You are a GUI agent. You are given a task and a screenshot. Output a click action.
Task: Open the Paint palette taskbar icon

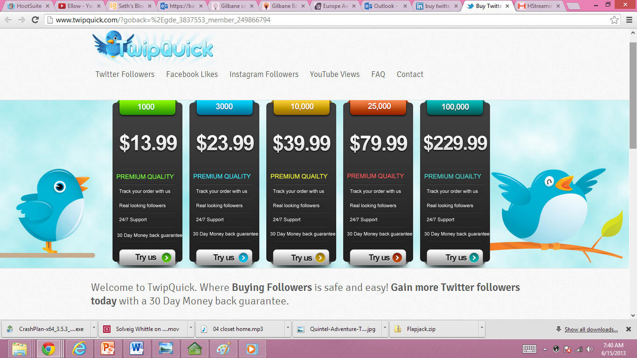coord(224,349)
